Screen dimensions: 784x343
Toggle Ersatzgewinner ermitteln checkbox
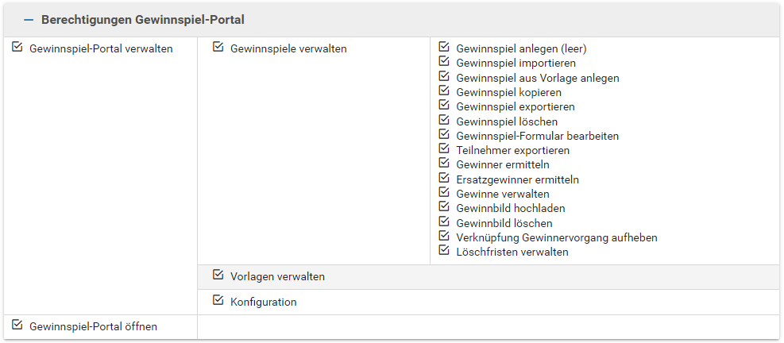[x=444, y=179]
